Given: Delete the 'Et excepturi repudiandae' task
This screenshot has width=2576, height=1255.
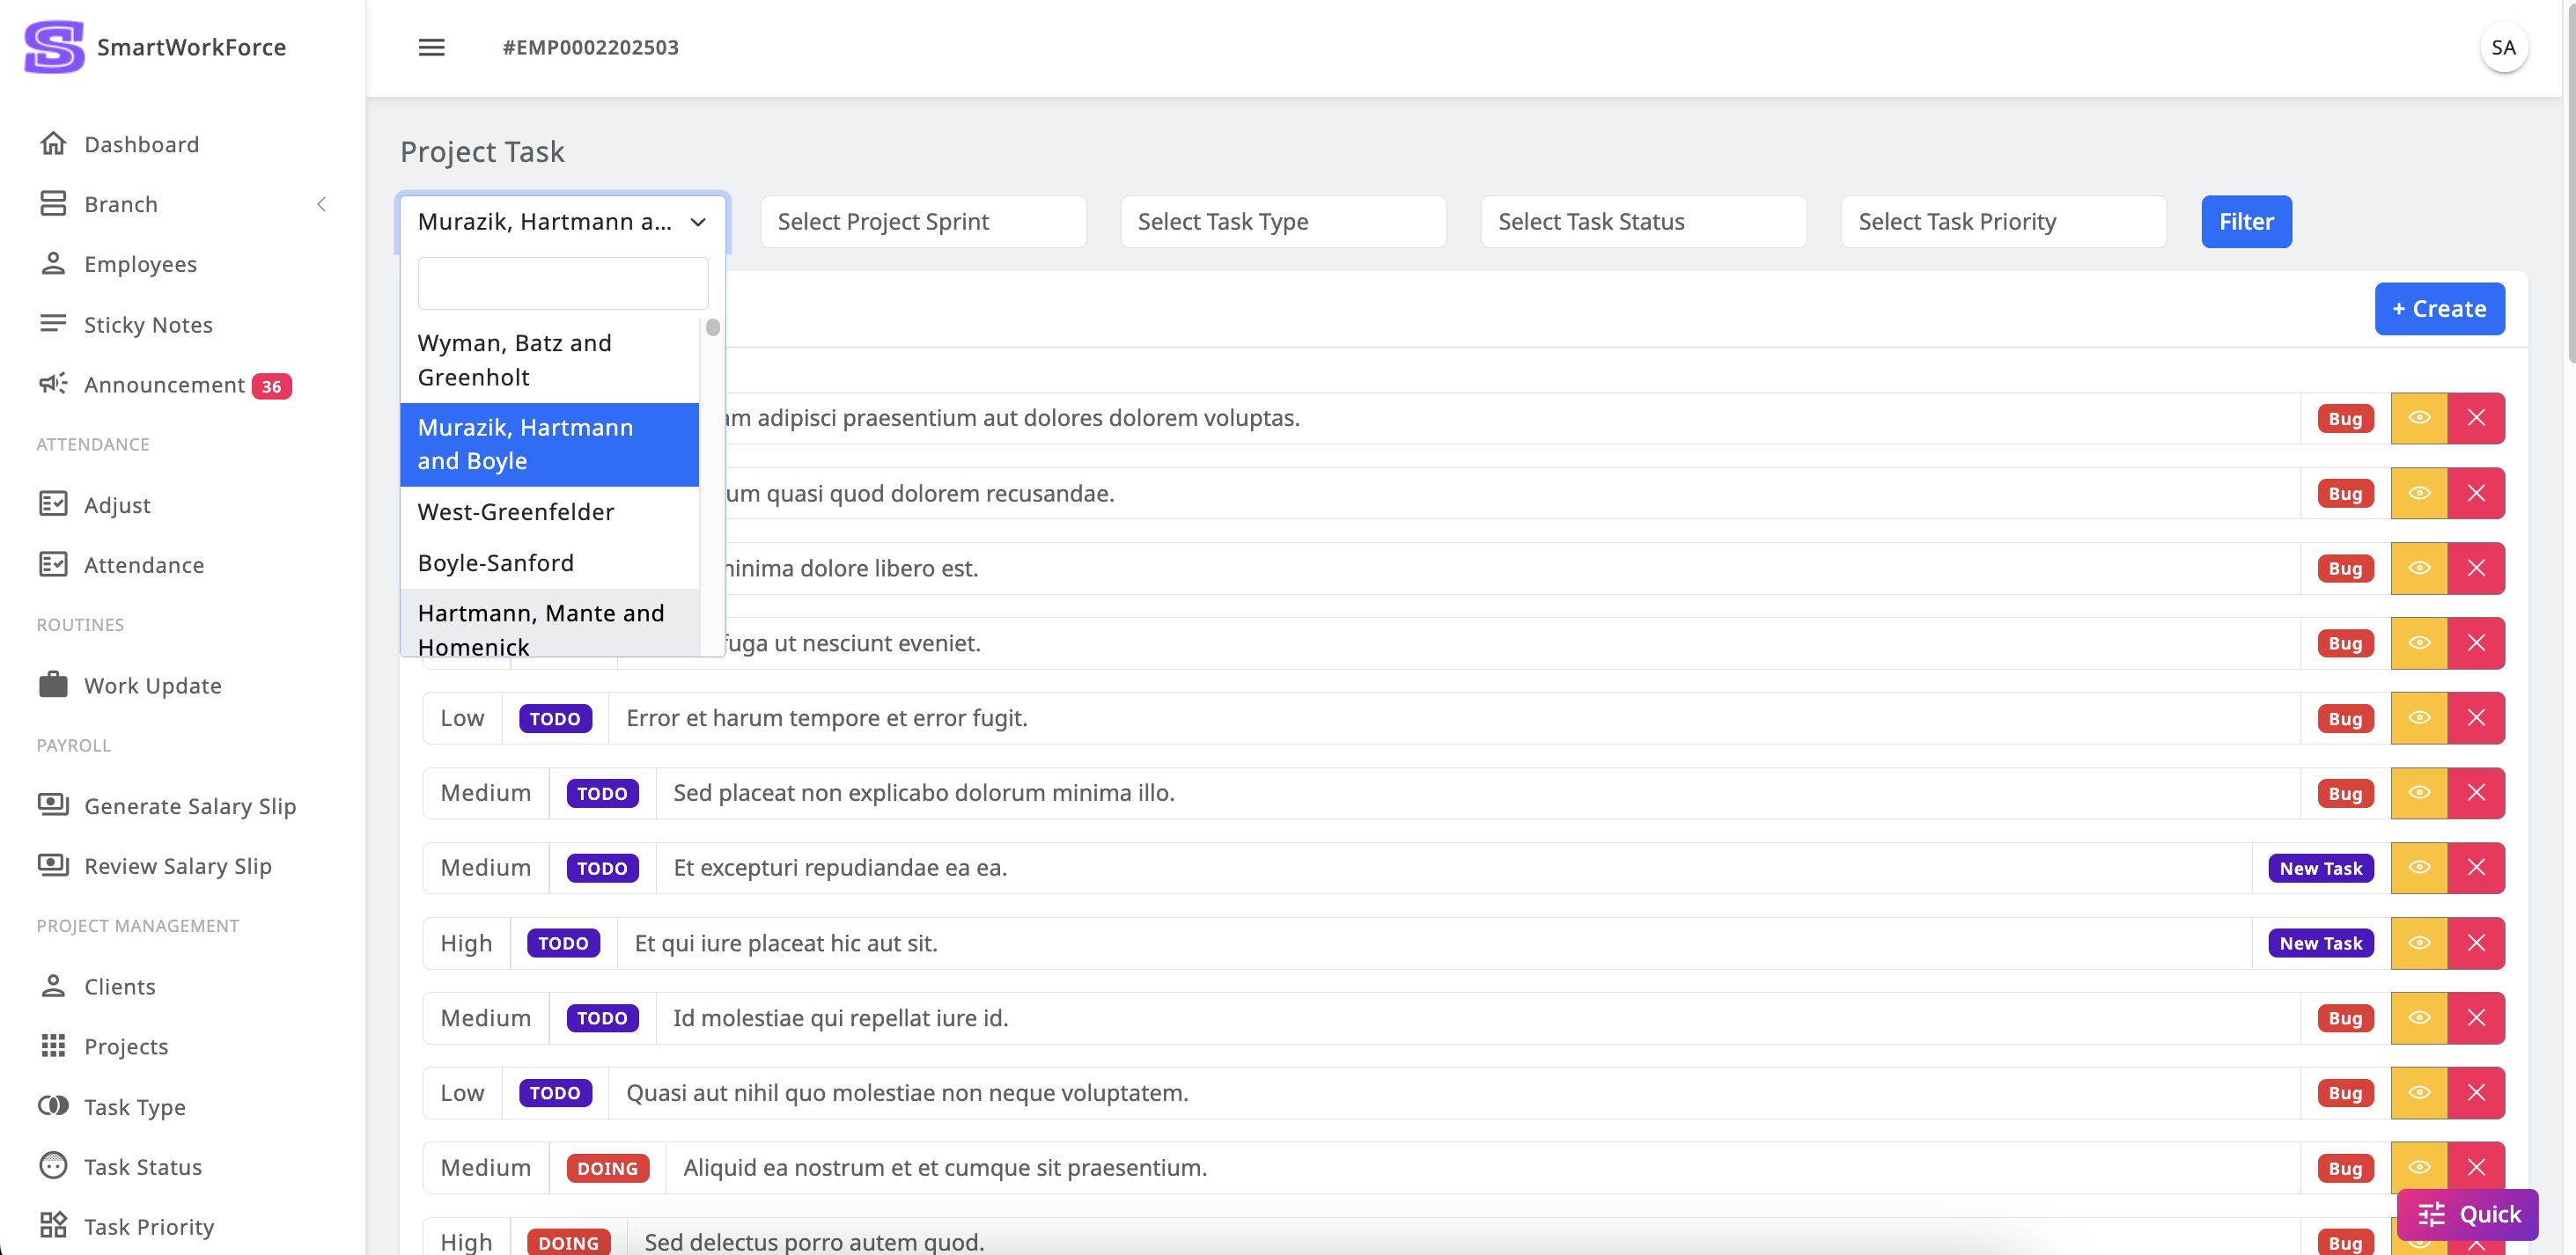Looking at the screenshot, I should (x=2475, y=867).
